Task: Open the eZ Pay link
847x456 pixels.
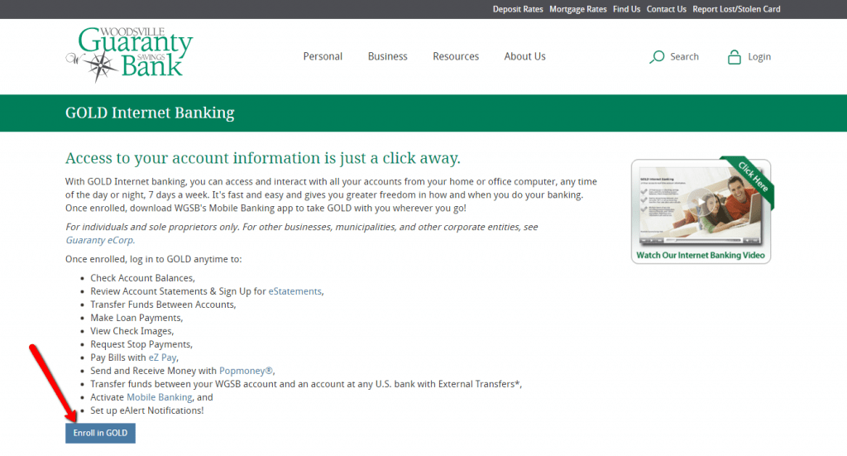Action: click(x=163, y=358)
